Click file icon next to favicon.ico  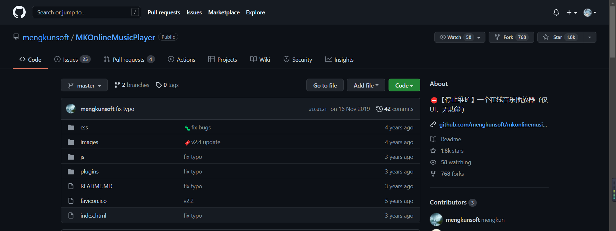(x=71, y=201)
